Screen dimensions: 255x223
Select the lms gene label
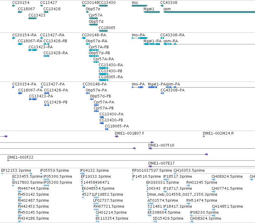(x=135, y=3)
